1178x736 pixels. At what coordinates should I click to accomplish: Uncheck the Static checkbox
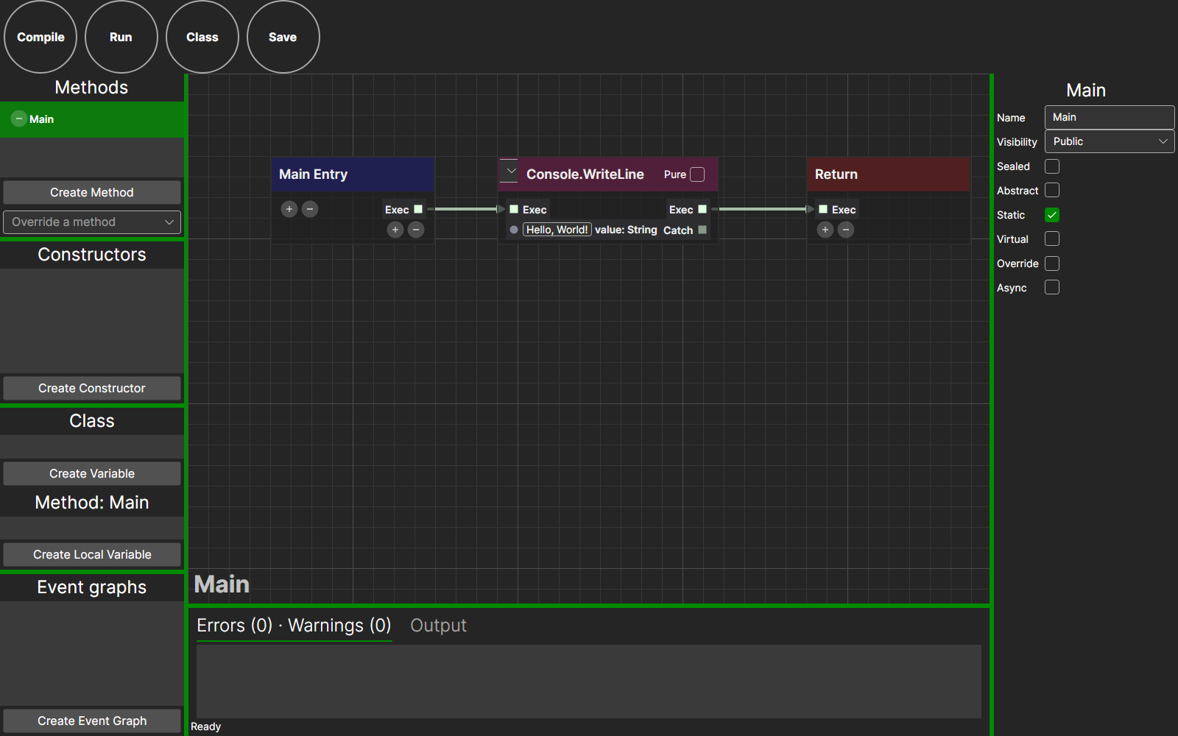(1052, 215)
